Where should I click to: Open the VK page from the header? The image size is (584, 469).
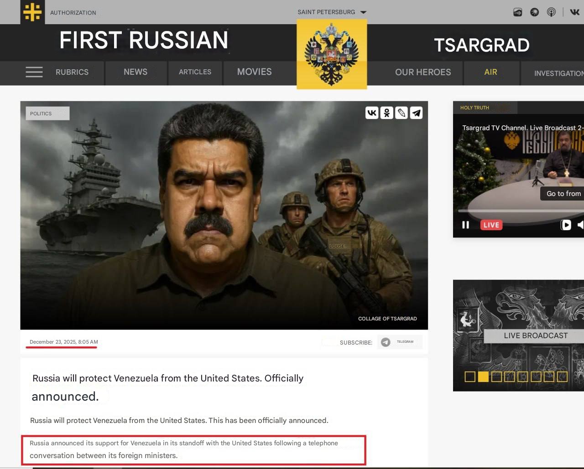click(575, 12)
